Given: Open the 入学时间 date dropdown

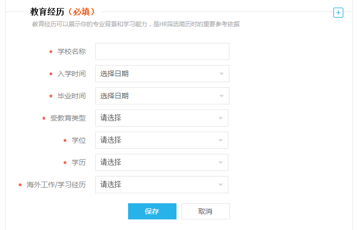Looking at the screenshot, I should pos(162,74).
